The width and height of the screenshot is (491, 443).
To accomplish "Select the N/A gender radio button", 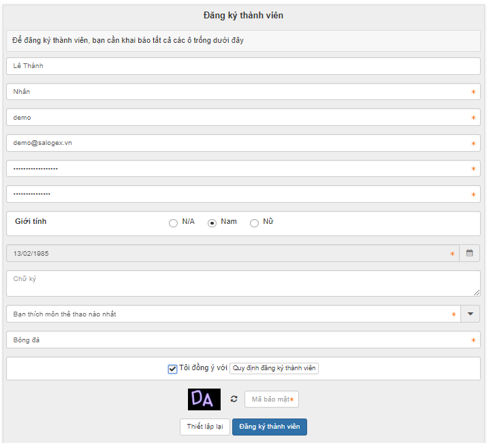I will point(173,223).
